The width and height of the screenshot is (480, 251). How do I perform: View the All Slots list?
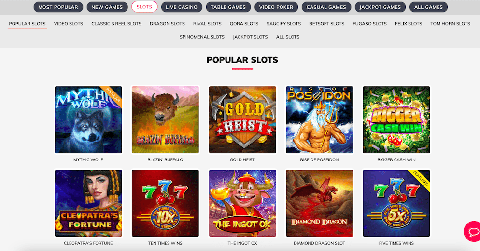(288, 37)
